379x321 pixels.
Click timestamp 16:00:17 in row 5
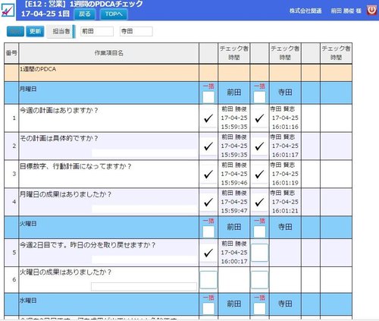234,262
